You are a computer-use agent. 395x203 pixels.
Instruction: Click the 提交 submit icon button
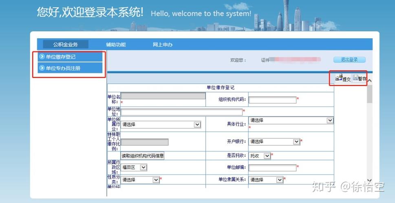(343, 78)
